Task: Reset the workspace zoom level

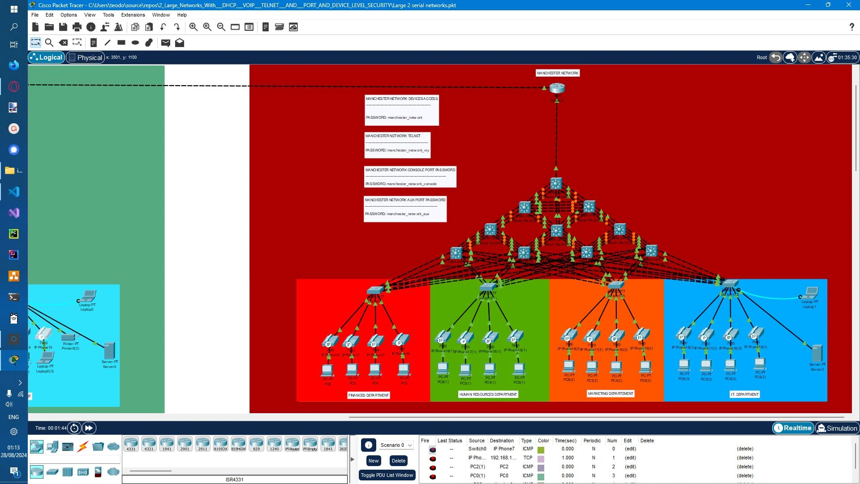Action: pyautogui.click(x=207, y=27)
